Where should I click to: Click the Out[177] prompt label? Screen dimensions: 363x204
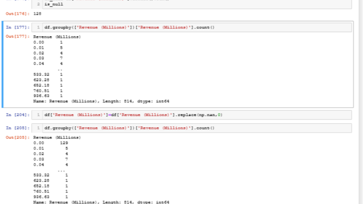pos(18,37)
